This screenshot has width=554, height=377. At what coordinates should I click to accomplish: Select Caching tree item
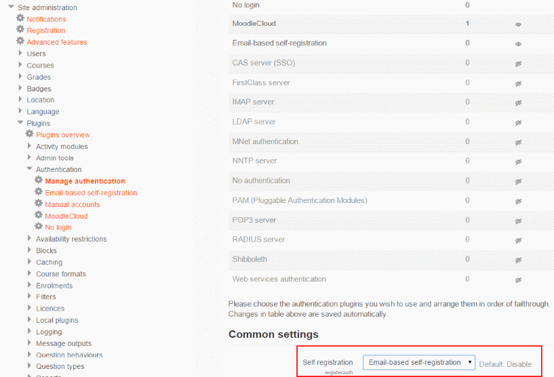[x=49, y=262]
